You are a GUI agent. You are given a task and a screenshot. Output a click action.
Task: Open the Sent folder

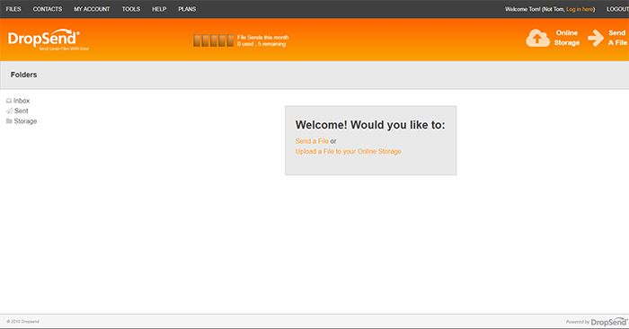(x=22, y=111)
